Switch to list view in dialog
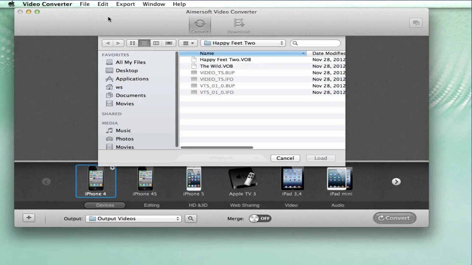This screenshot has height=265, width=472. (x=144, y=43)
